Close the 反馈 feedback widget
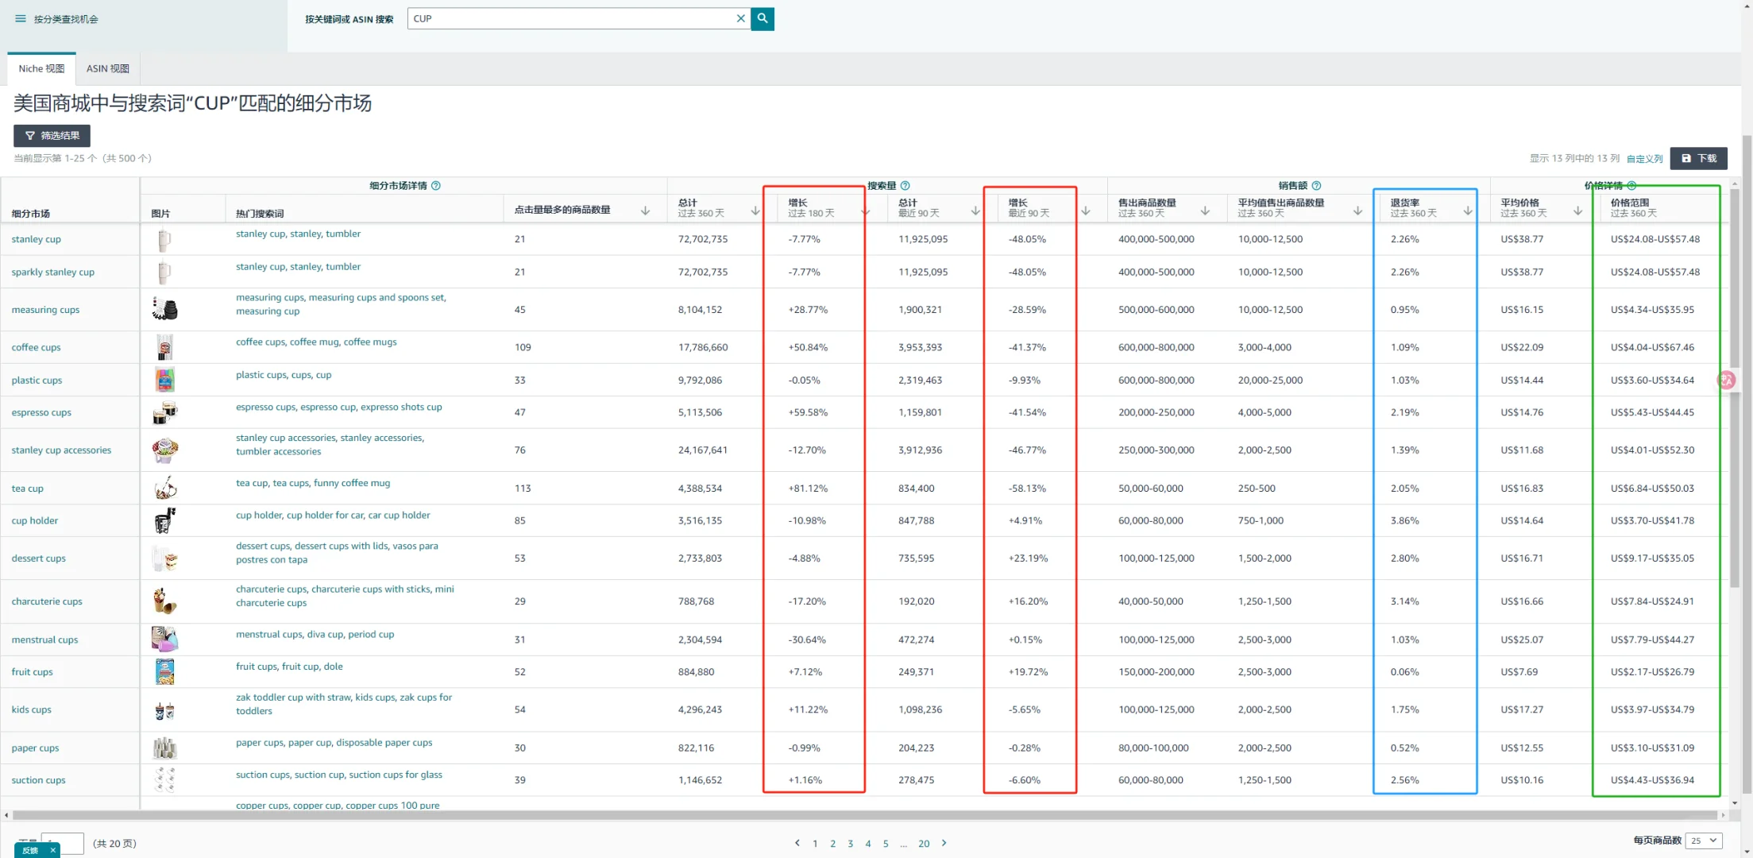 tap(52, 850)
